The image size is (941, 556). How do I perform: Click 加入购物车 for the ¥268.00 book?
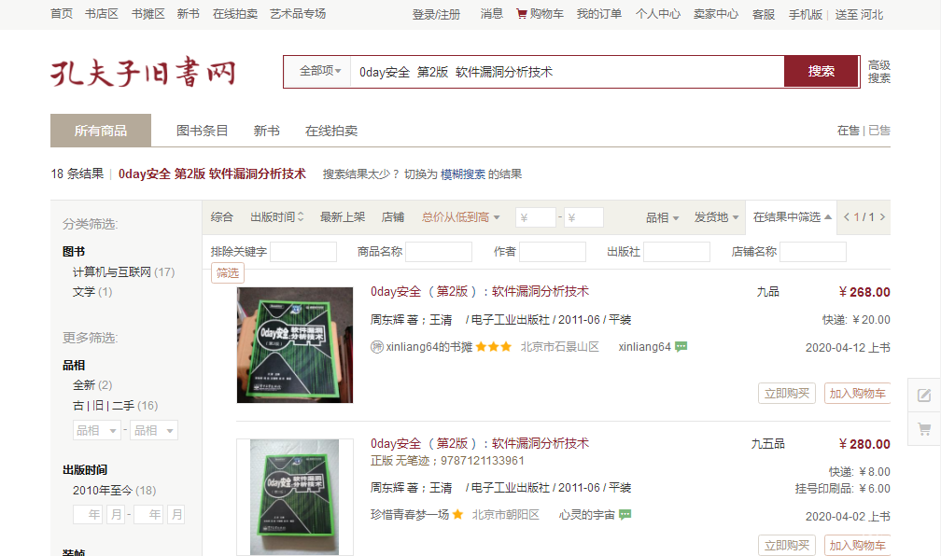[857, 394]
